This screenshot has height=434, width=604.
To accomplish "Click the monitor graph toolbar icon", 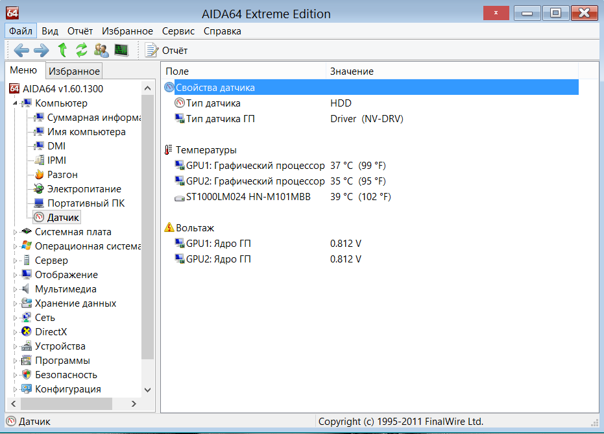I will pyautogui.click(x=121, y=50).
